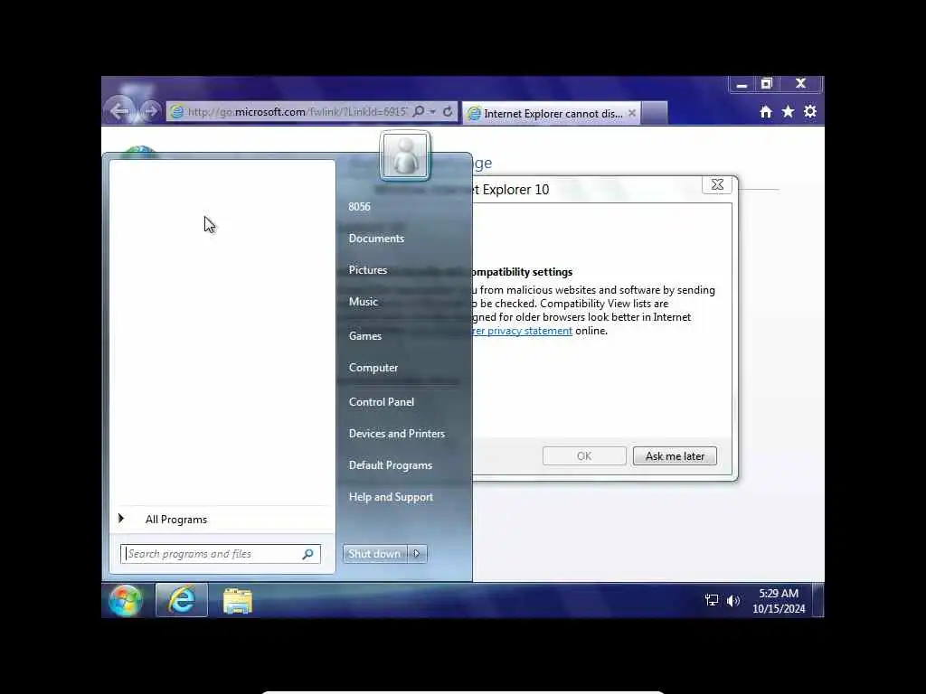Open the address bar autocomplete dropdown arrow

(433, 111)
